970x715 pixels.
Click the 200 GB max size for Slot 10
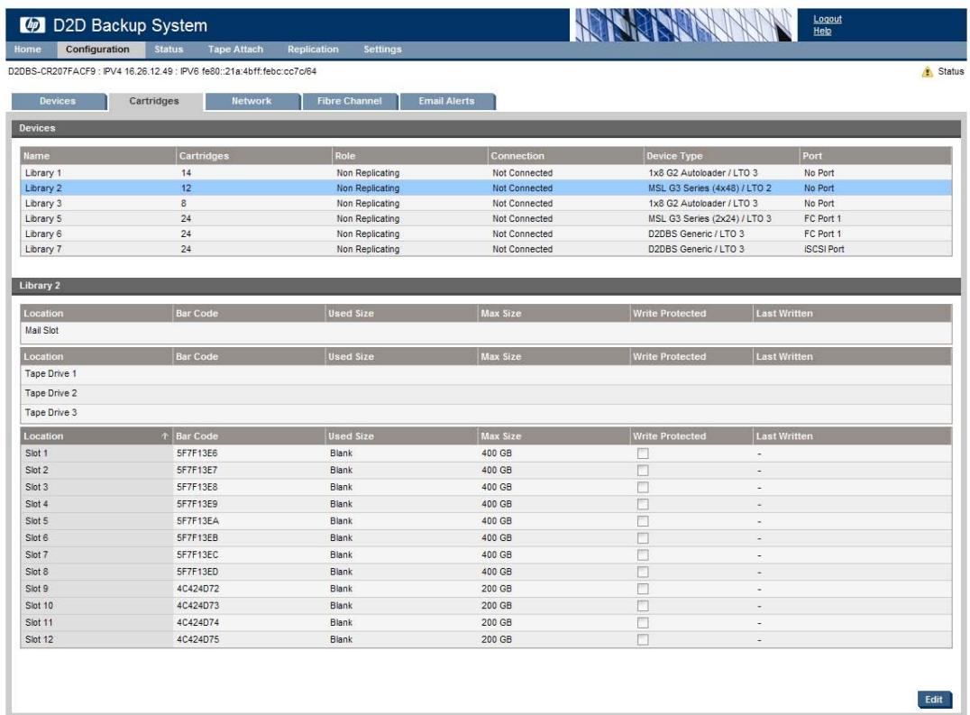click(497, 606)
